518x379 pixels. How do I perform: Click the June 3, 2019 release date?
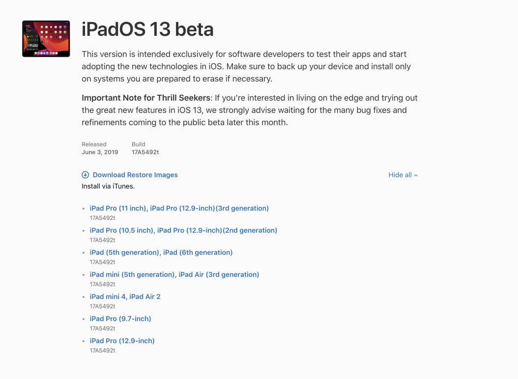[100, 152]
